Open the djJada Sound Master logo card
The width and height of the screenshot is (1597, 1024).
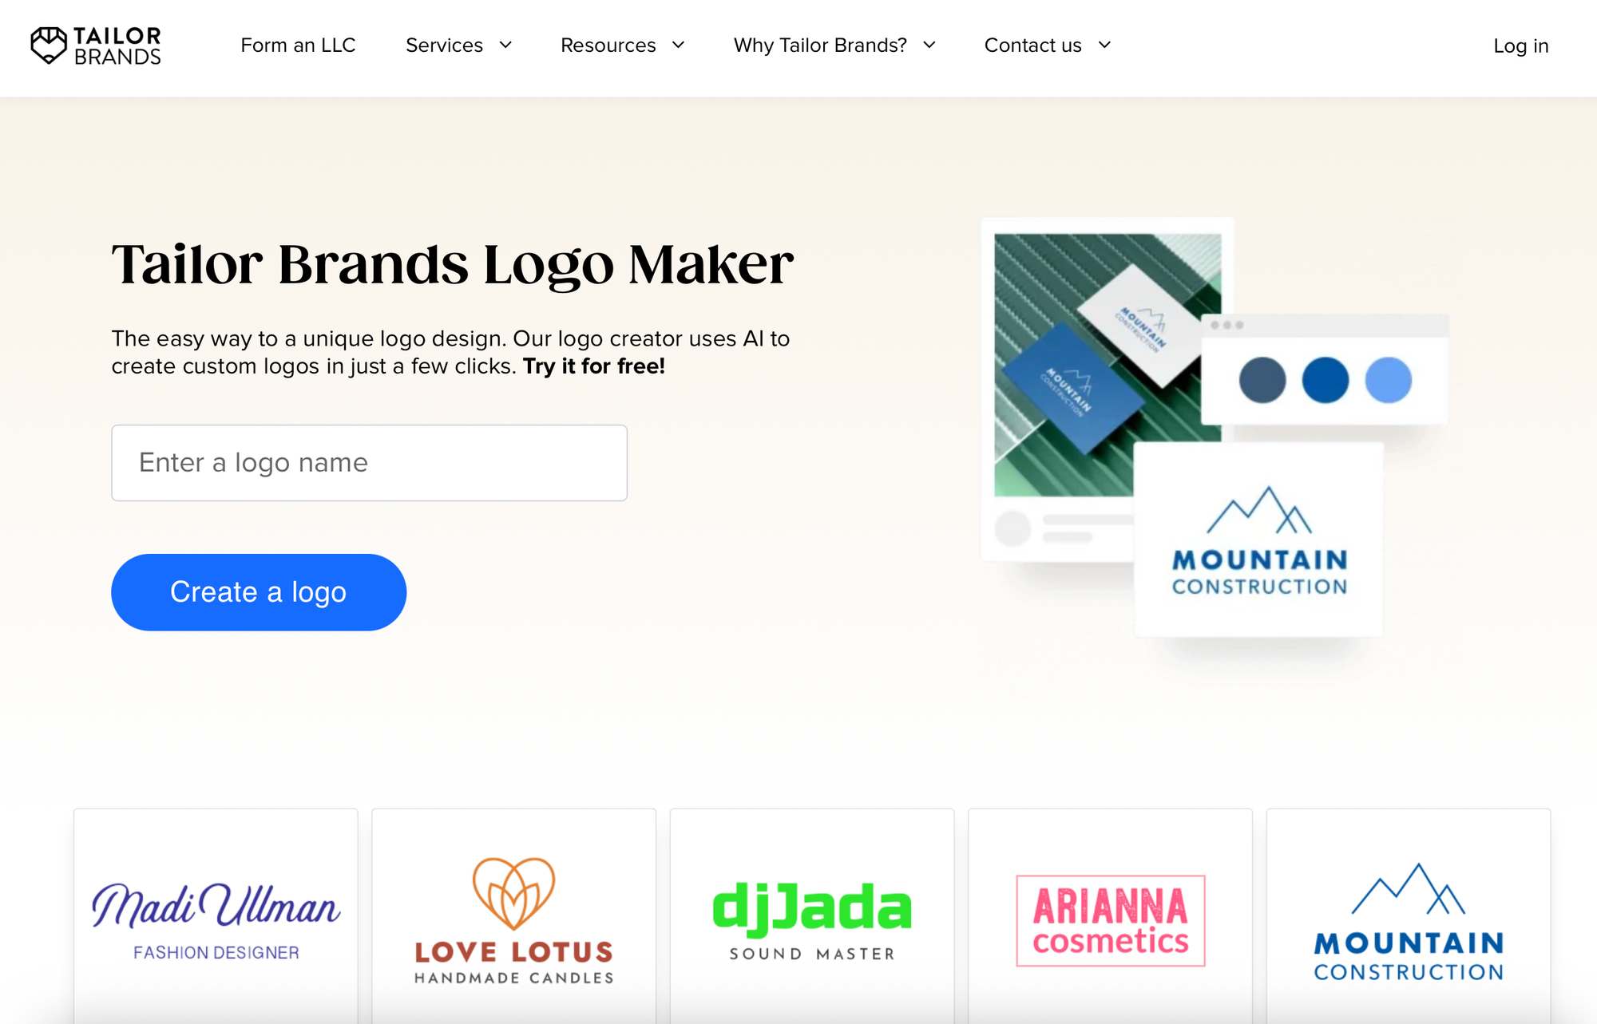812,915
